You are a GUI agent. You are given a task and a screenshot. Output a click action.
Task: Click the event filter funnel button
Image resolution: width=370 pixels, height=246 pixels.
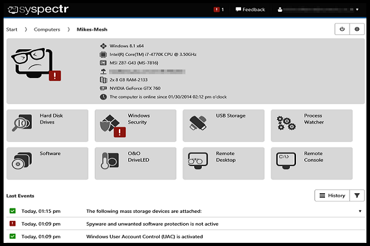click(x=358, y=196)
